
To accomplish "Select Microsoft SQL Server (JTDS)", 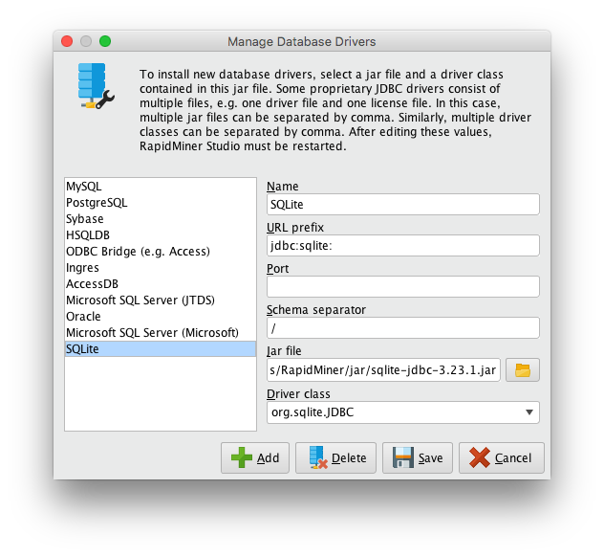I will click(140, 300).
